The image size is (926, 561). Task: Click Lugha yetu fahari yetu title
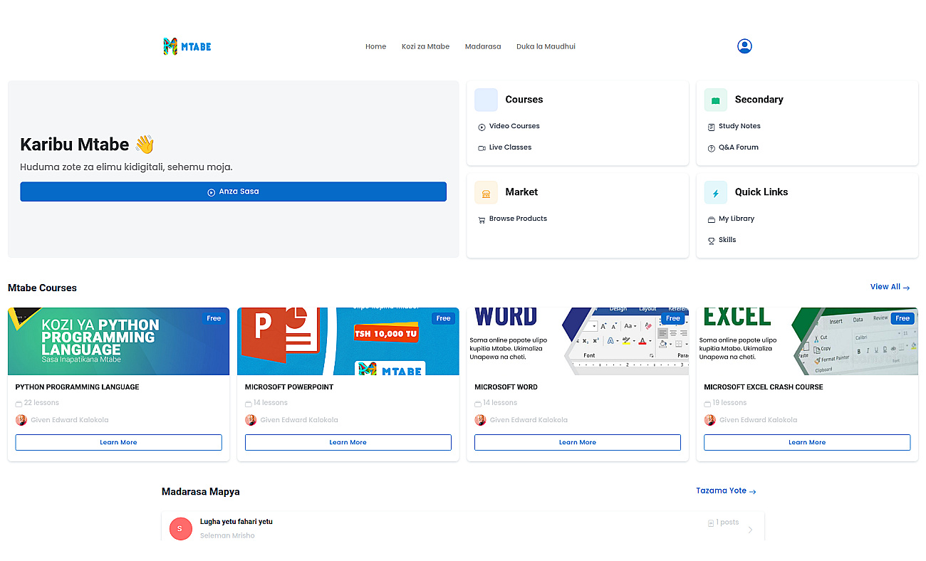pyautogui.click(x=236, y=522)
